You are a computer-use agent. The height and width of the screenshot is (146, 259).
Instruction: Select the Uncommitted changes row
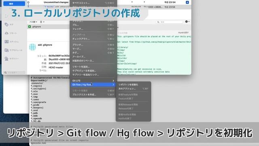(56, 2)
